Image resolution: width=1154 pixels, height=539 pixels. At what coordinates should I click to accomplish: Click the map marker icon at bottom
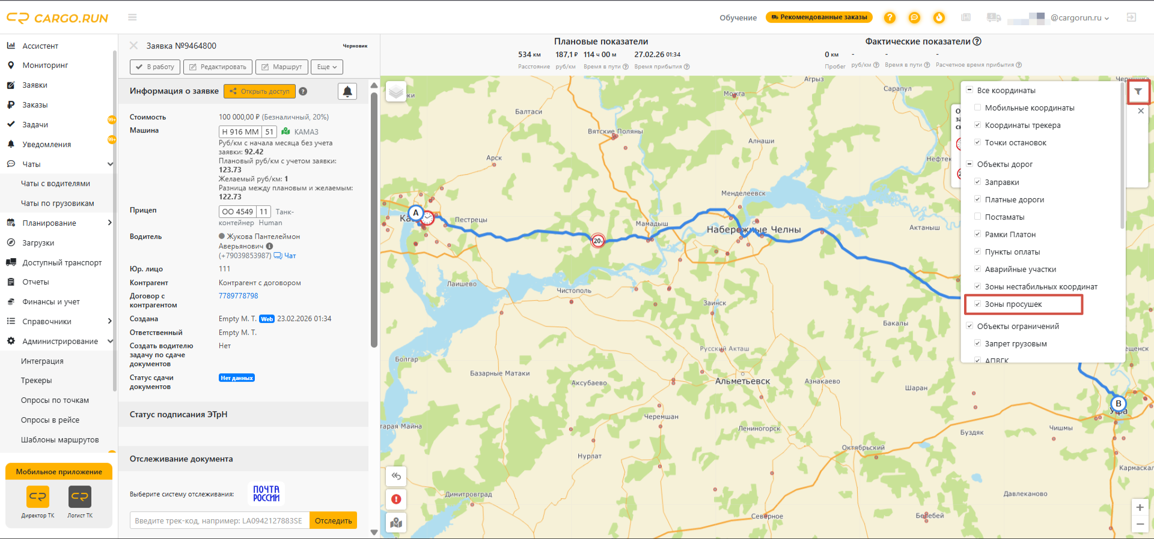396,522
